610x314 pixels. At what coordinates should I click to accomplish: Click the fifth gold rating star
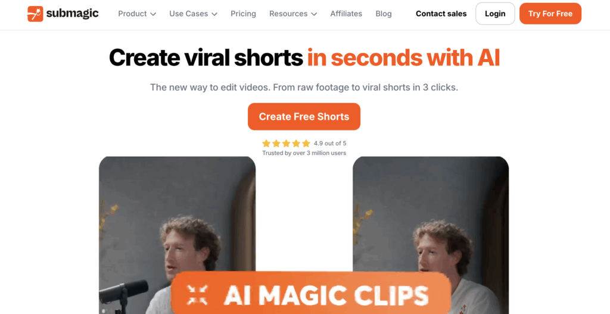pyautogui.click(x=306, y=143)
